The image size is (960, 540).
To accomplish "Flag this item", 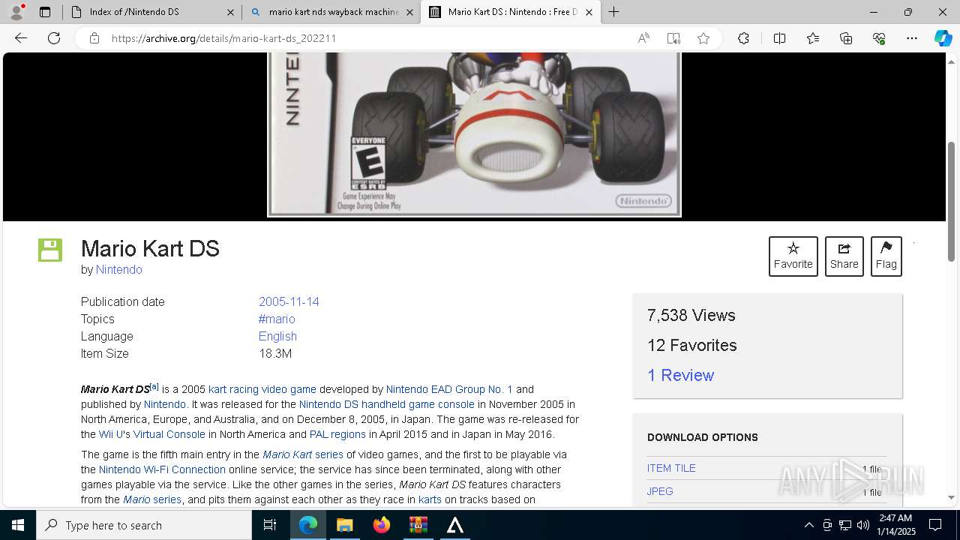I will [x=886, y=256].
